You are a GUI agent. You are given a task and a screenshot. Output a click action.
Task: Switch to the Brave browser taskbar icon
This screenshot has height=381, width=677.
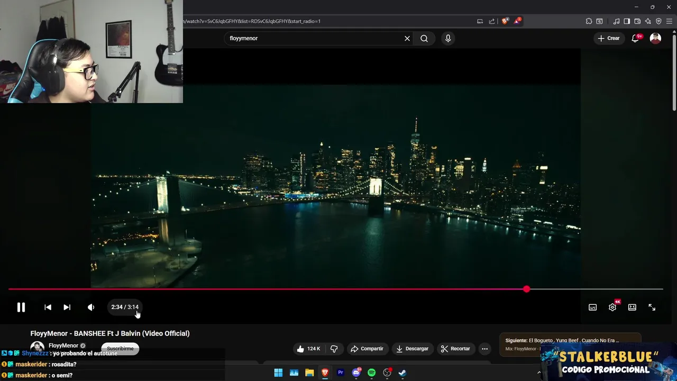(325, 373)
